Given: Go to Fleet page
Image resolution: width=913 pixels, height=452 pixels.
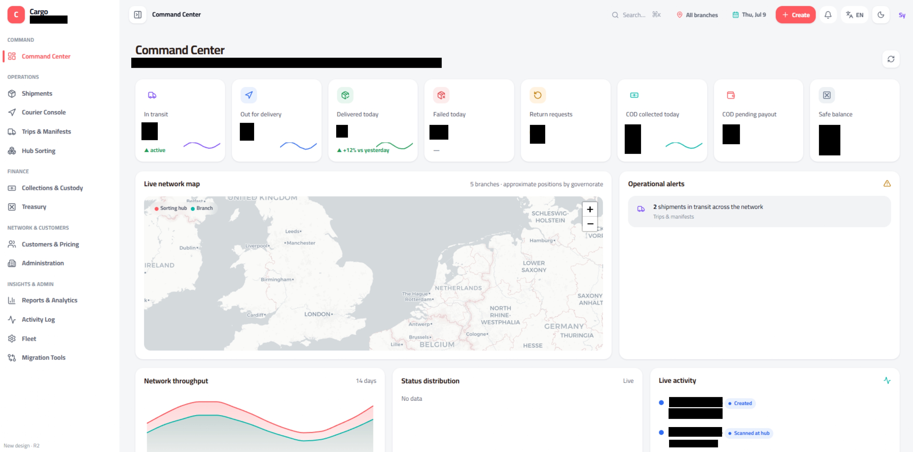Looking at the screenshot, I should click(60, 339).
